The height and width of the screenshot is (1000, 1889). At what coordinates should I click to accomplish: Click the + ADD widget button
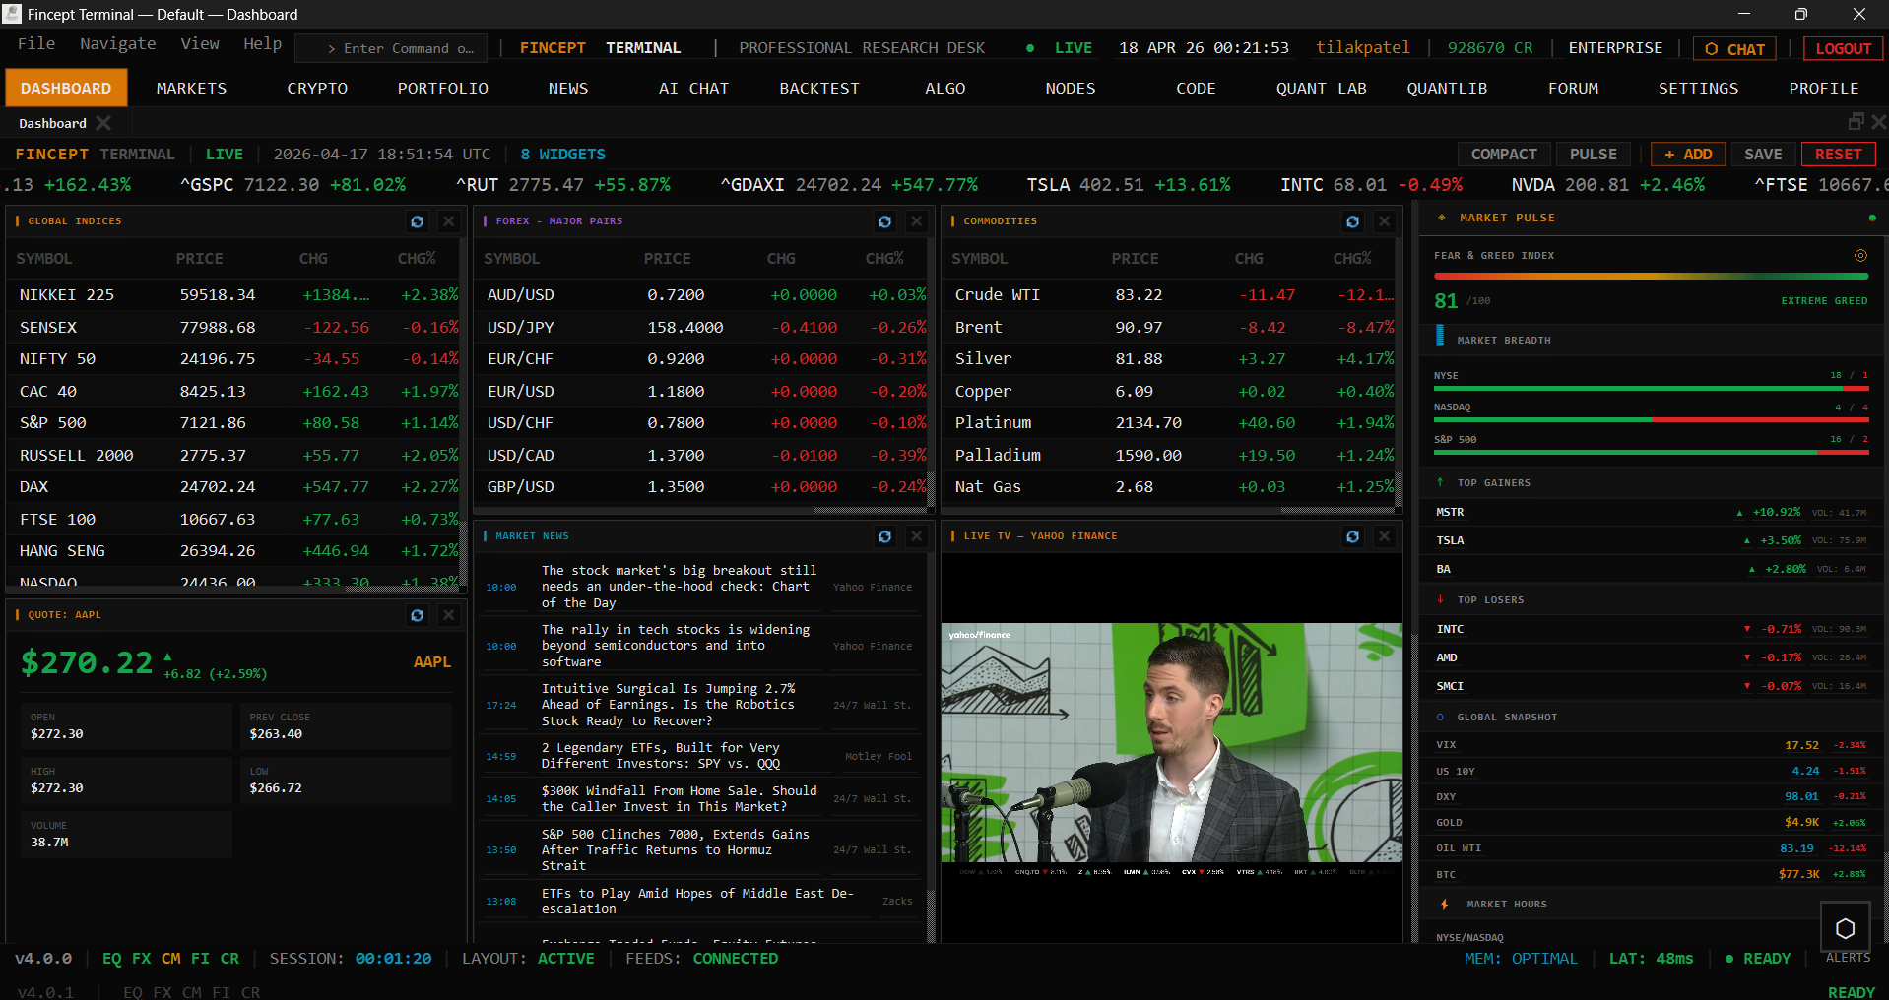tap(1687, 154)
